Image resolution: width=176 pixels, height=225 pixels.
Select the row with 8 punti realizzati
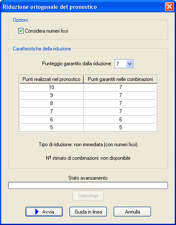point(88,103)
